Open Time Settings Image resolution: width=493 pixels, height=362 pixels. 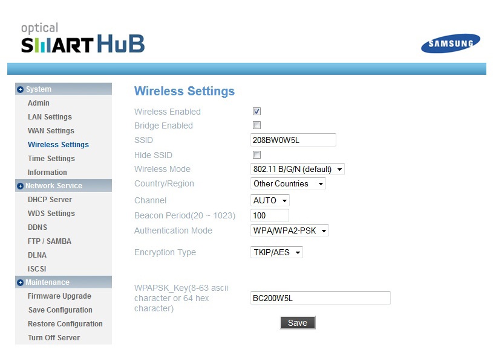(51, 159)
